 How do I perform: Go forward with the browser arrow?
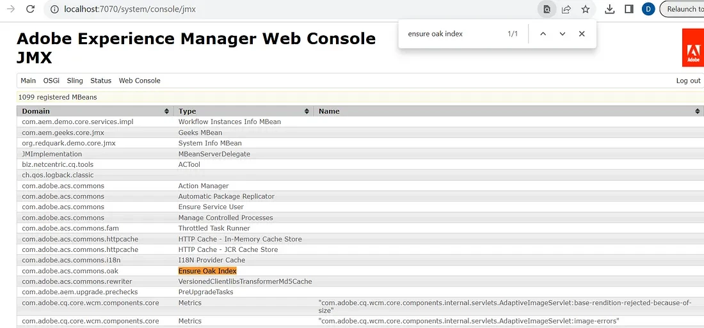(11, 9)
